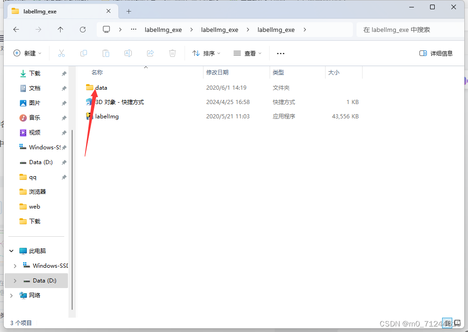Viewport: 468px width, 332px height.
Task: Open 音乐 in quick access
Action: click(35, 118)
